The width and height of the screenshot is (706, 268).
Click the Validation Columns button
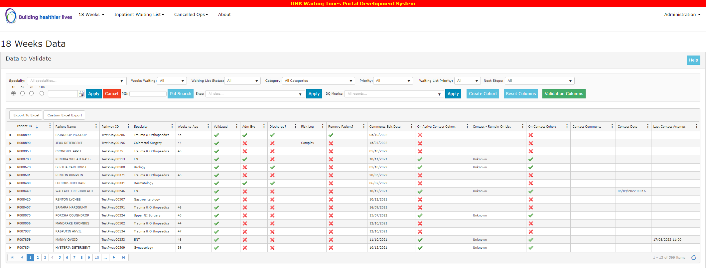(x=564, y=94)
